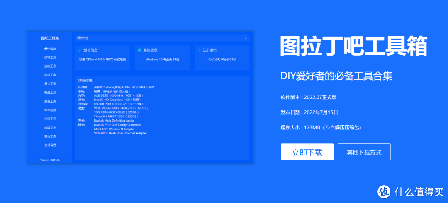Click the Version : 2021.04 footer text

click(x=50, y=160)
